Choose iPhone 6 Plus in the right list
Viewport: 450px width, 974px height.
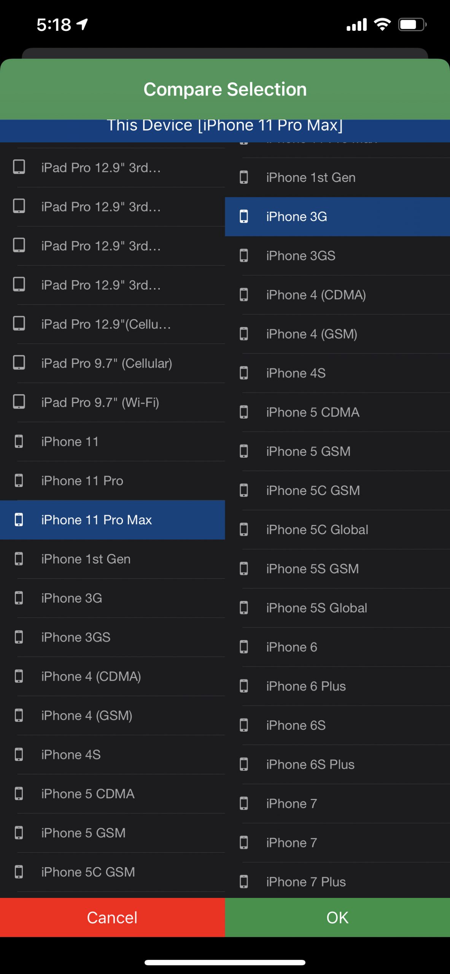click(x=306, y=686)
